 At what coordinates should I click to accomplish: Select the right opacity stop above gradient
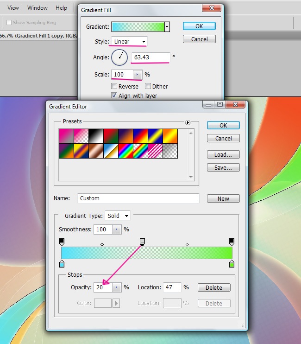(x=232, y=242)
